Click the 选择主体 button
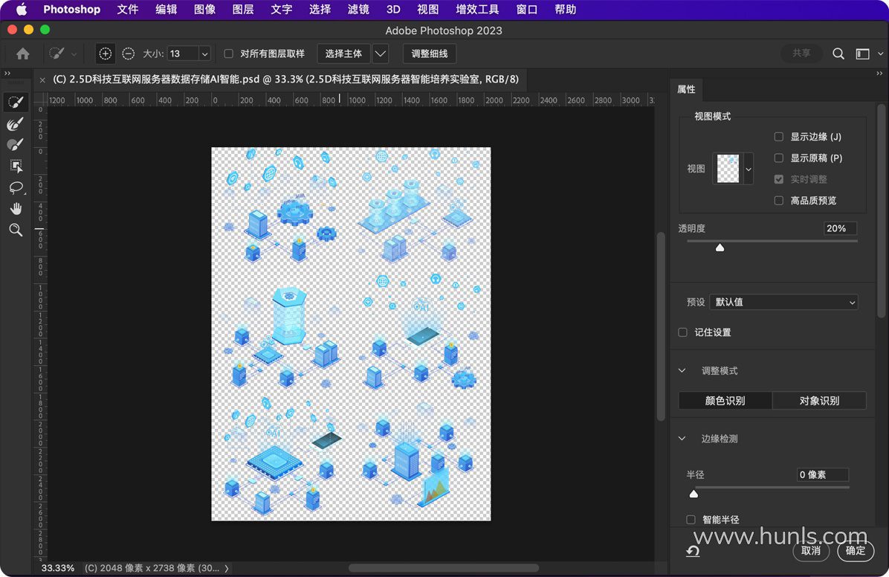Image resolution: width=889 pixels, height=577 pixels. coord(343,54)
